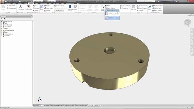Viewport: 194px width, 109px height.
Task: Expand the Circular Pattern node
Action: [1, 34]
